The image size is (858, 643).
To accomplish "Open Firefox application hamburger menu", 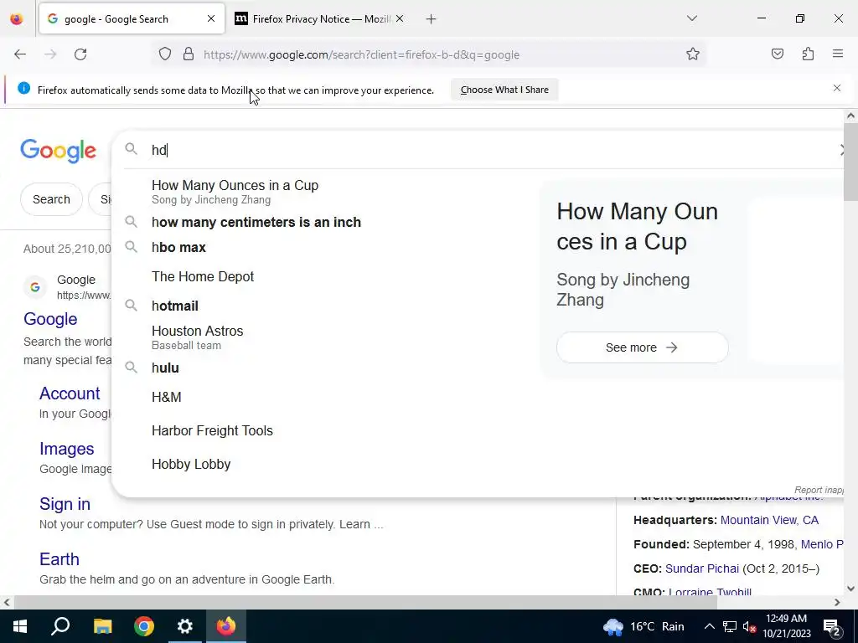I will click(x=838, y=54).
